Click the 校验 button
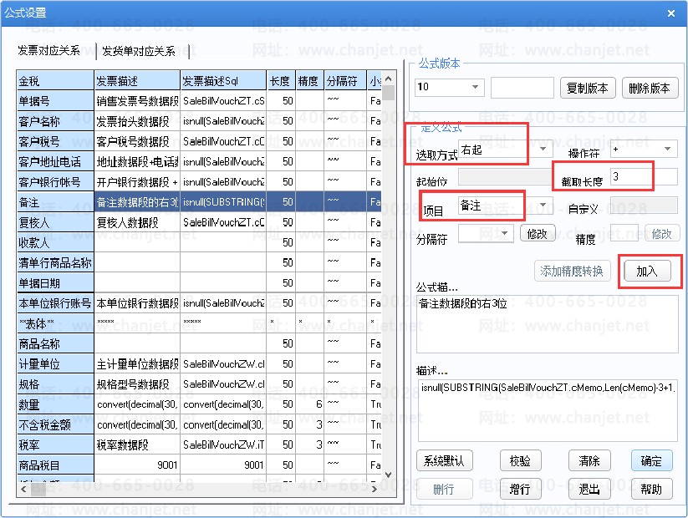The width and height of the screenshot is (688, 518). 520,460
